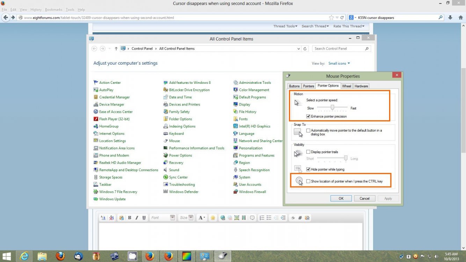This screenshot has height=262, width=466.
Task: Uncheck Enhance pointer precision
Action: click(x=308, y=116)
